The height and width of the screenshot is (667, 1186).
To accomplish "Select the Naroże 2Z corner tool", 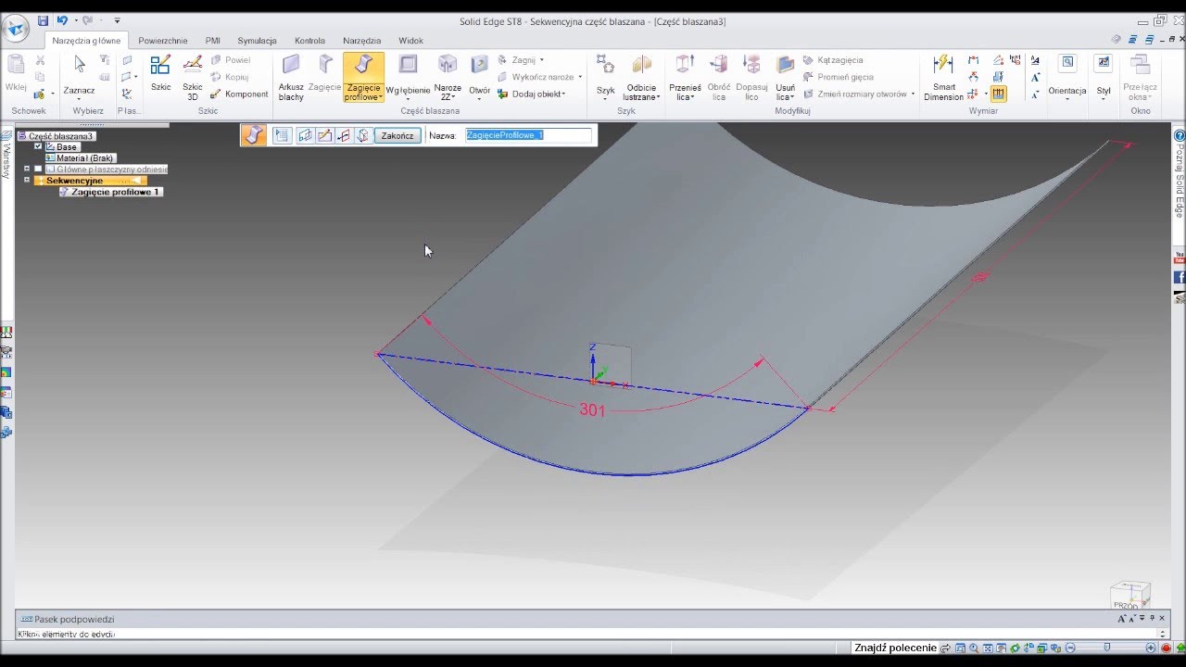I will [x=448, y=78].
